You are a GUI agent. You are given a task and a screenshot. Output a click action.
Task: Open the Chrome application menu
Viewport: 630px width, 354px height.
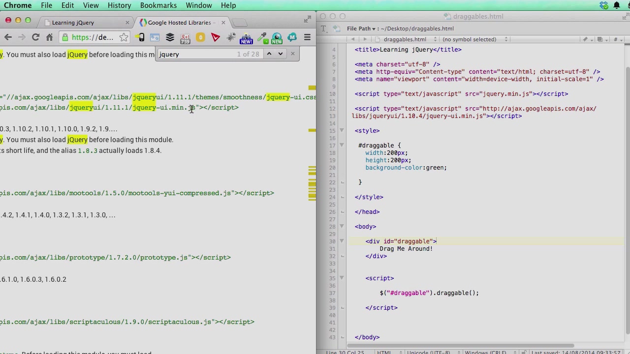pos(18,5)
